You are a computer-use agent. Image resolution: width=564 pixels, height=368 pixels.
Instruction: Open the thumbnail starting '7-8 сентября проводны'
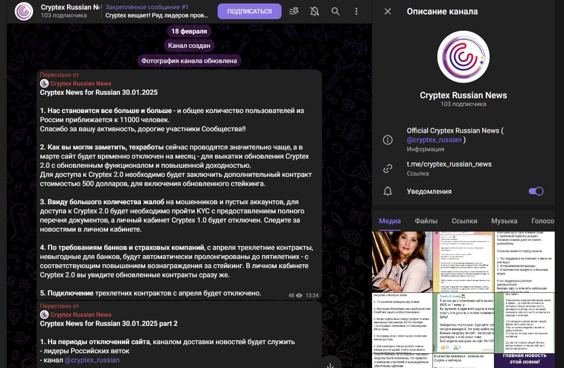point(402,323)
